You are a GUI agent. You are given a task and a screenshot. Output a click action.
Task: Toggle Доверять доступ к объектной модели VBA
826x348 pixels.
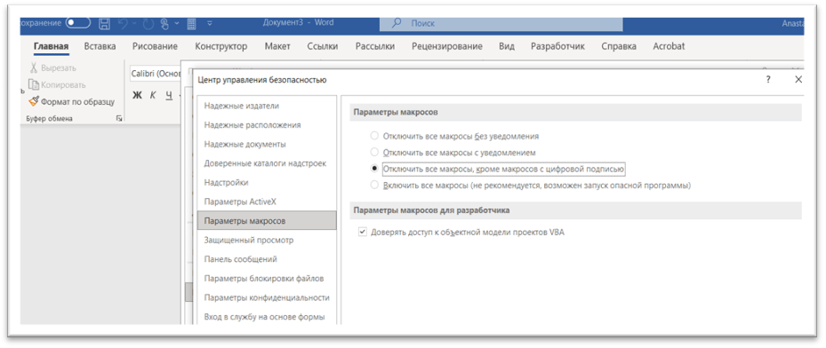point(362,232)
